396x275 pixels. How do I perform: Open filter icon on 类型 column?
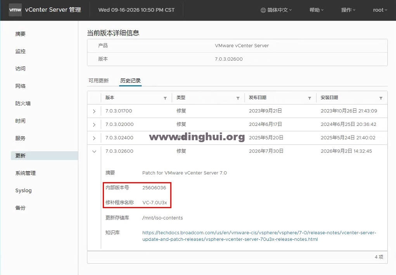click(x=238, y=98)
